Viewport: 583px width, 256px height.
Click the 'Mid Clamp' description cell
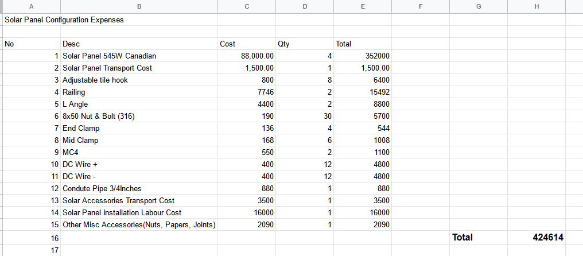pyautogui.click(x=139, y=140)
